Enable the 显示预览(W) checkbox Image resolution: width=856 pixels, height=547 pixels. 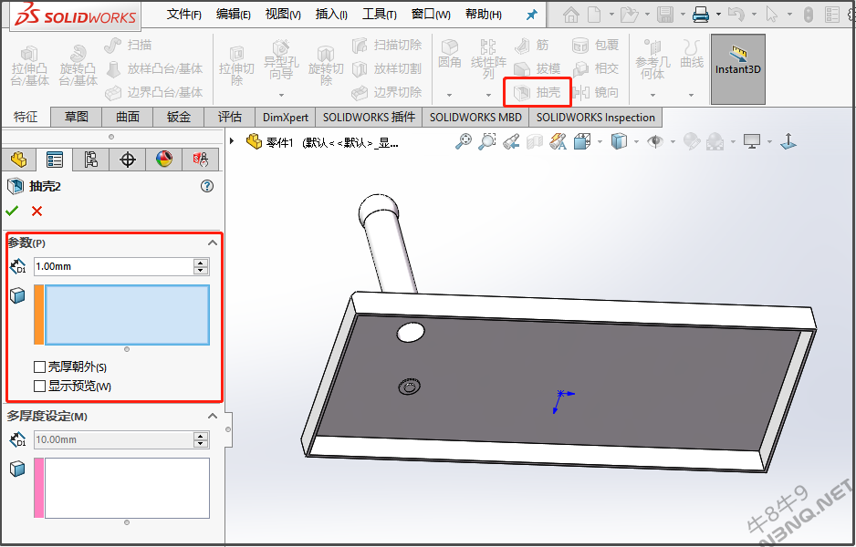pyautogui.click(x=39, y=387)
